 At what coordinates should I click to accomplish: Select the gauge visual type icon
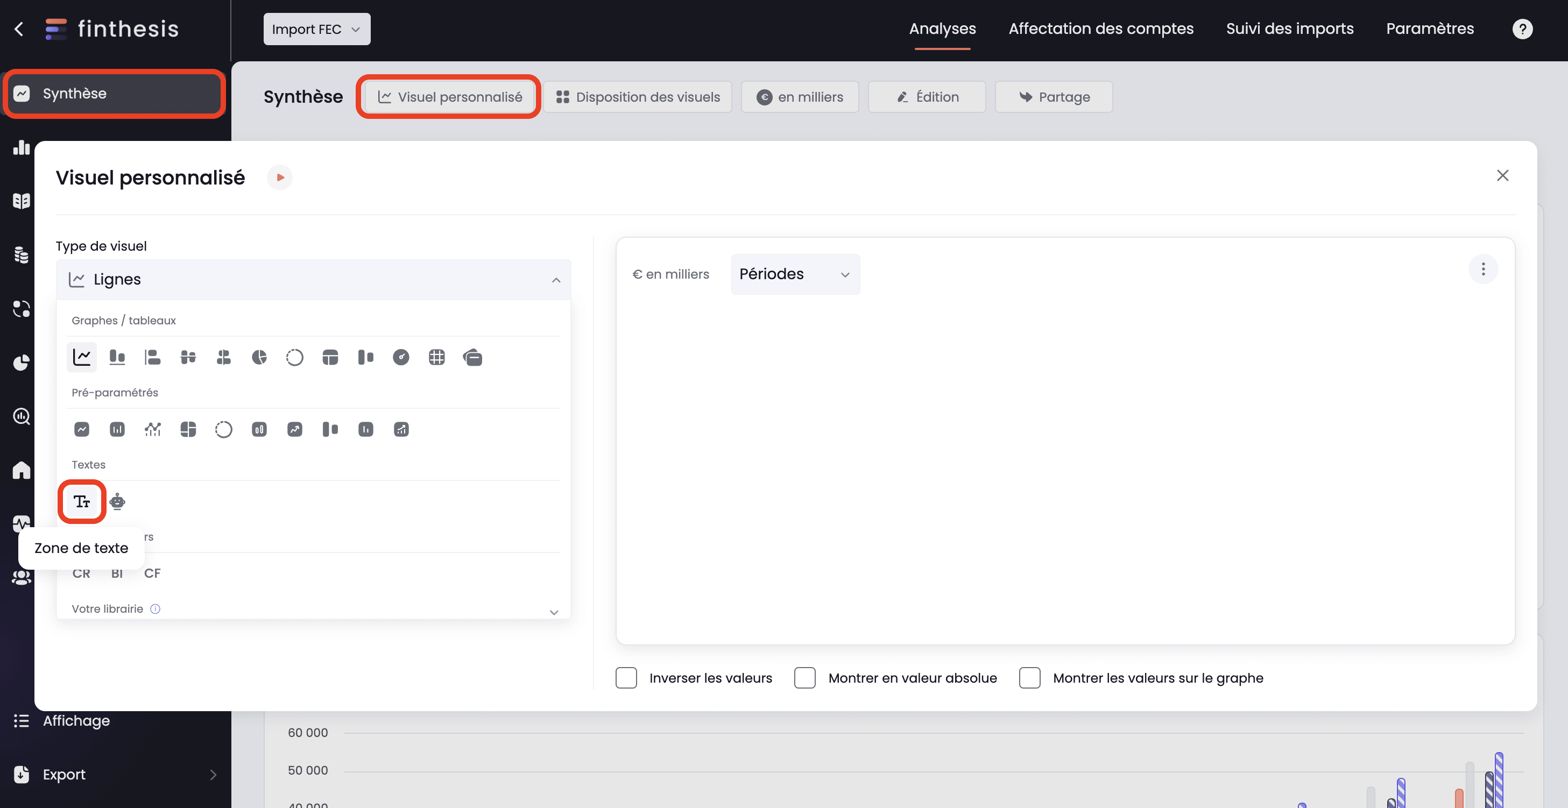pyautogui.click(x=401, y=357)
